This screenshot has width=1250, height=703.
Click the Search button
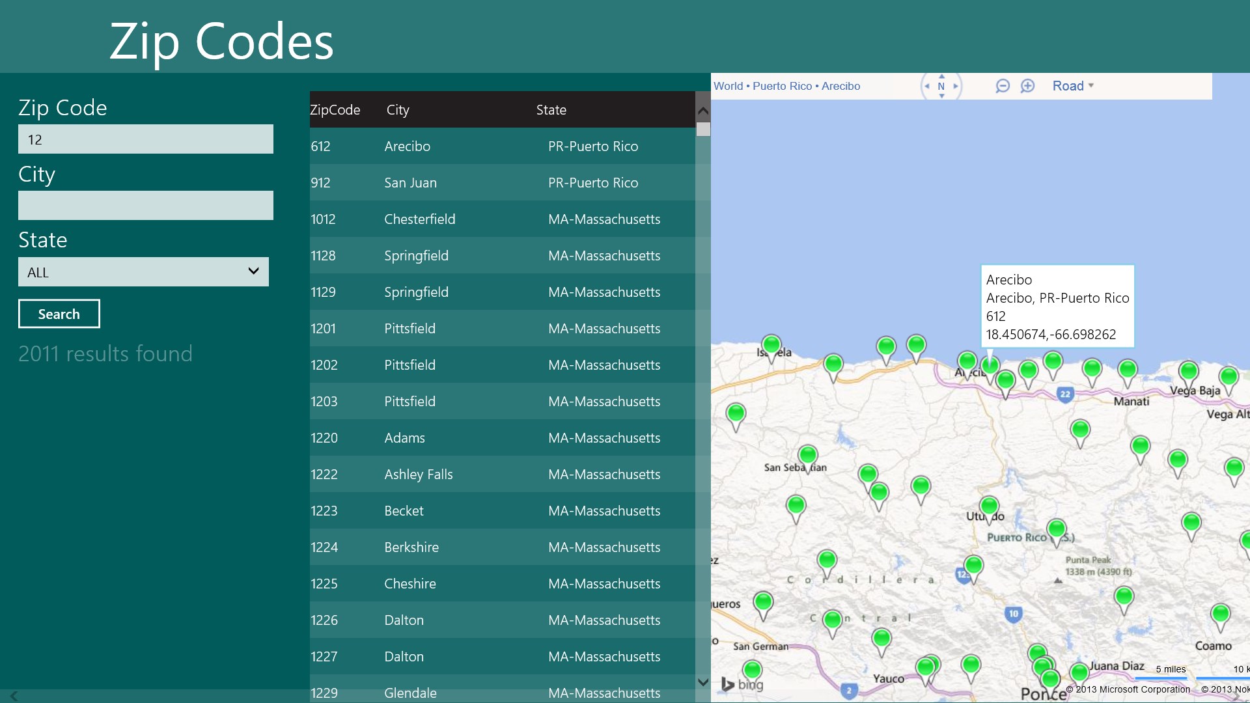coord(59,314)
